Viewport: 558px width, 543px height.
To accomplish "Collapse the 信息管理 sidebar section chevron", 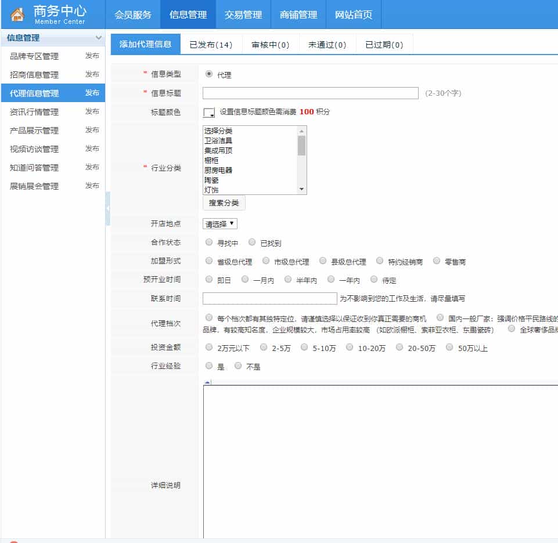I will coord(98,38).
